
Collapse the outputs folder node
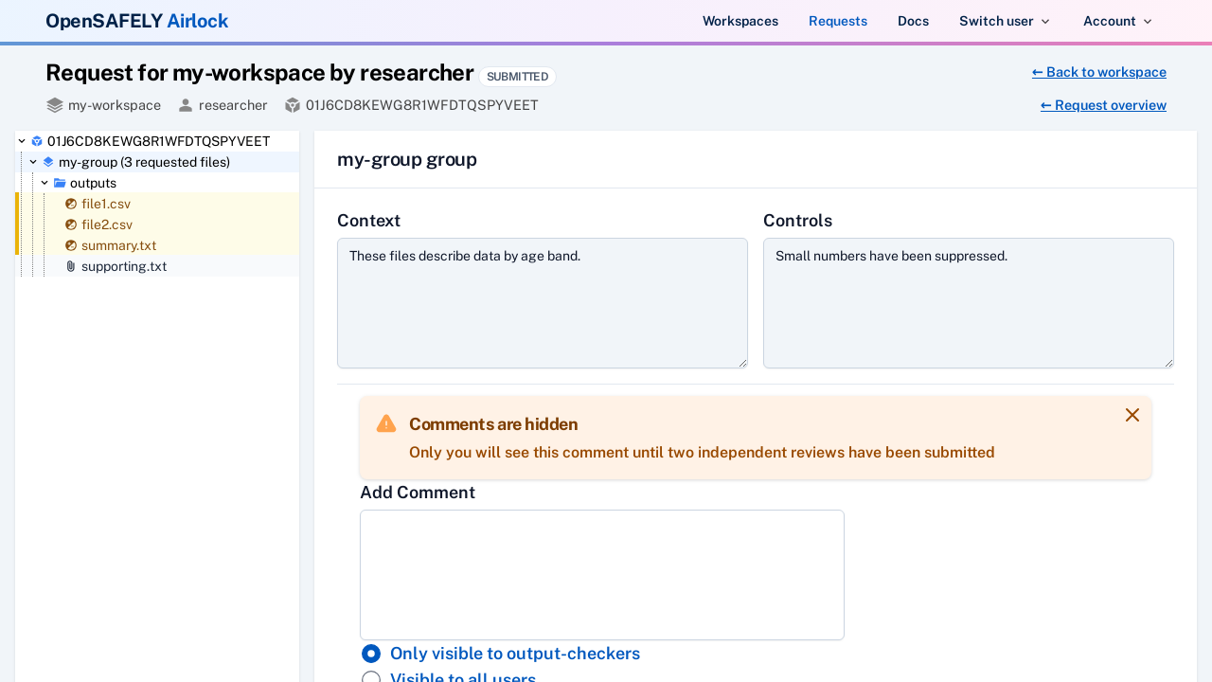click(45, 183)
